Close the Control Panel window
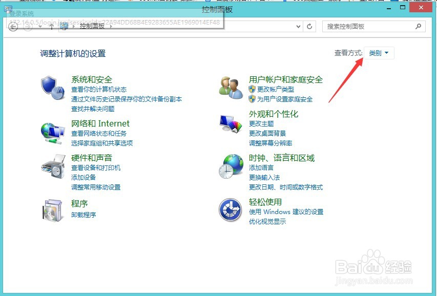The height and width of the screenshot is (296, 437). pos(421,8)
